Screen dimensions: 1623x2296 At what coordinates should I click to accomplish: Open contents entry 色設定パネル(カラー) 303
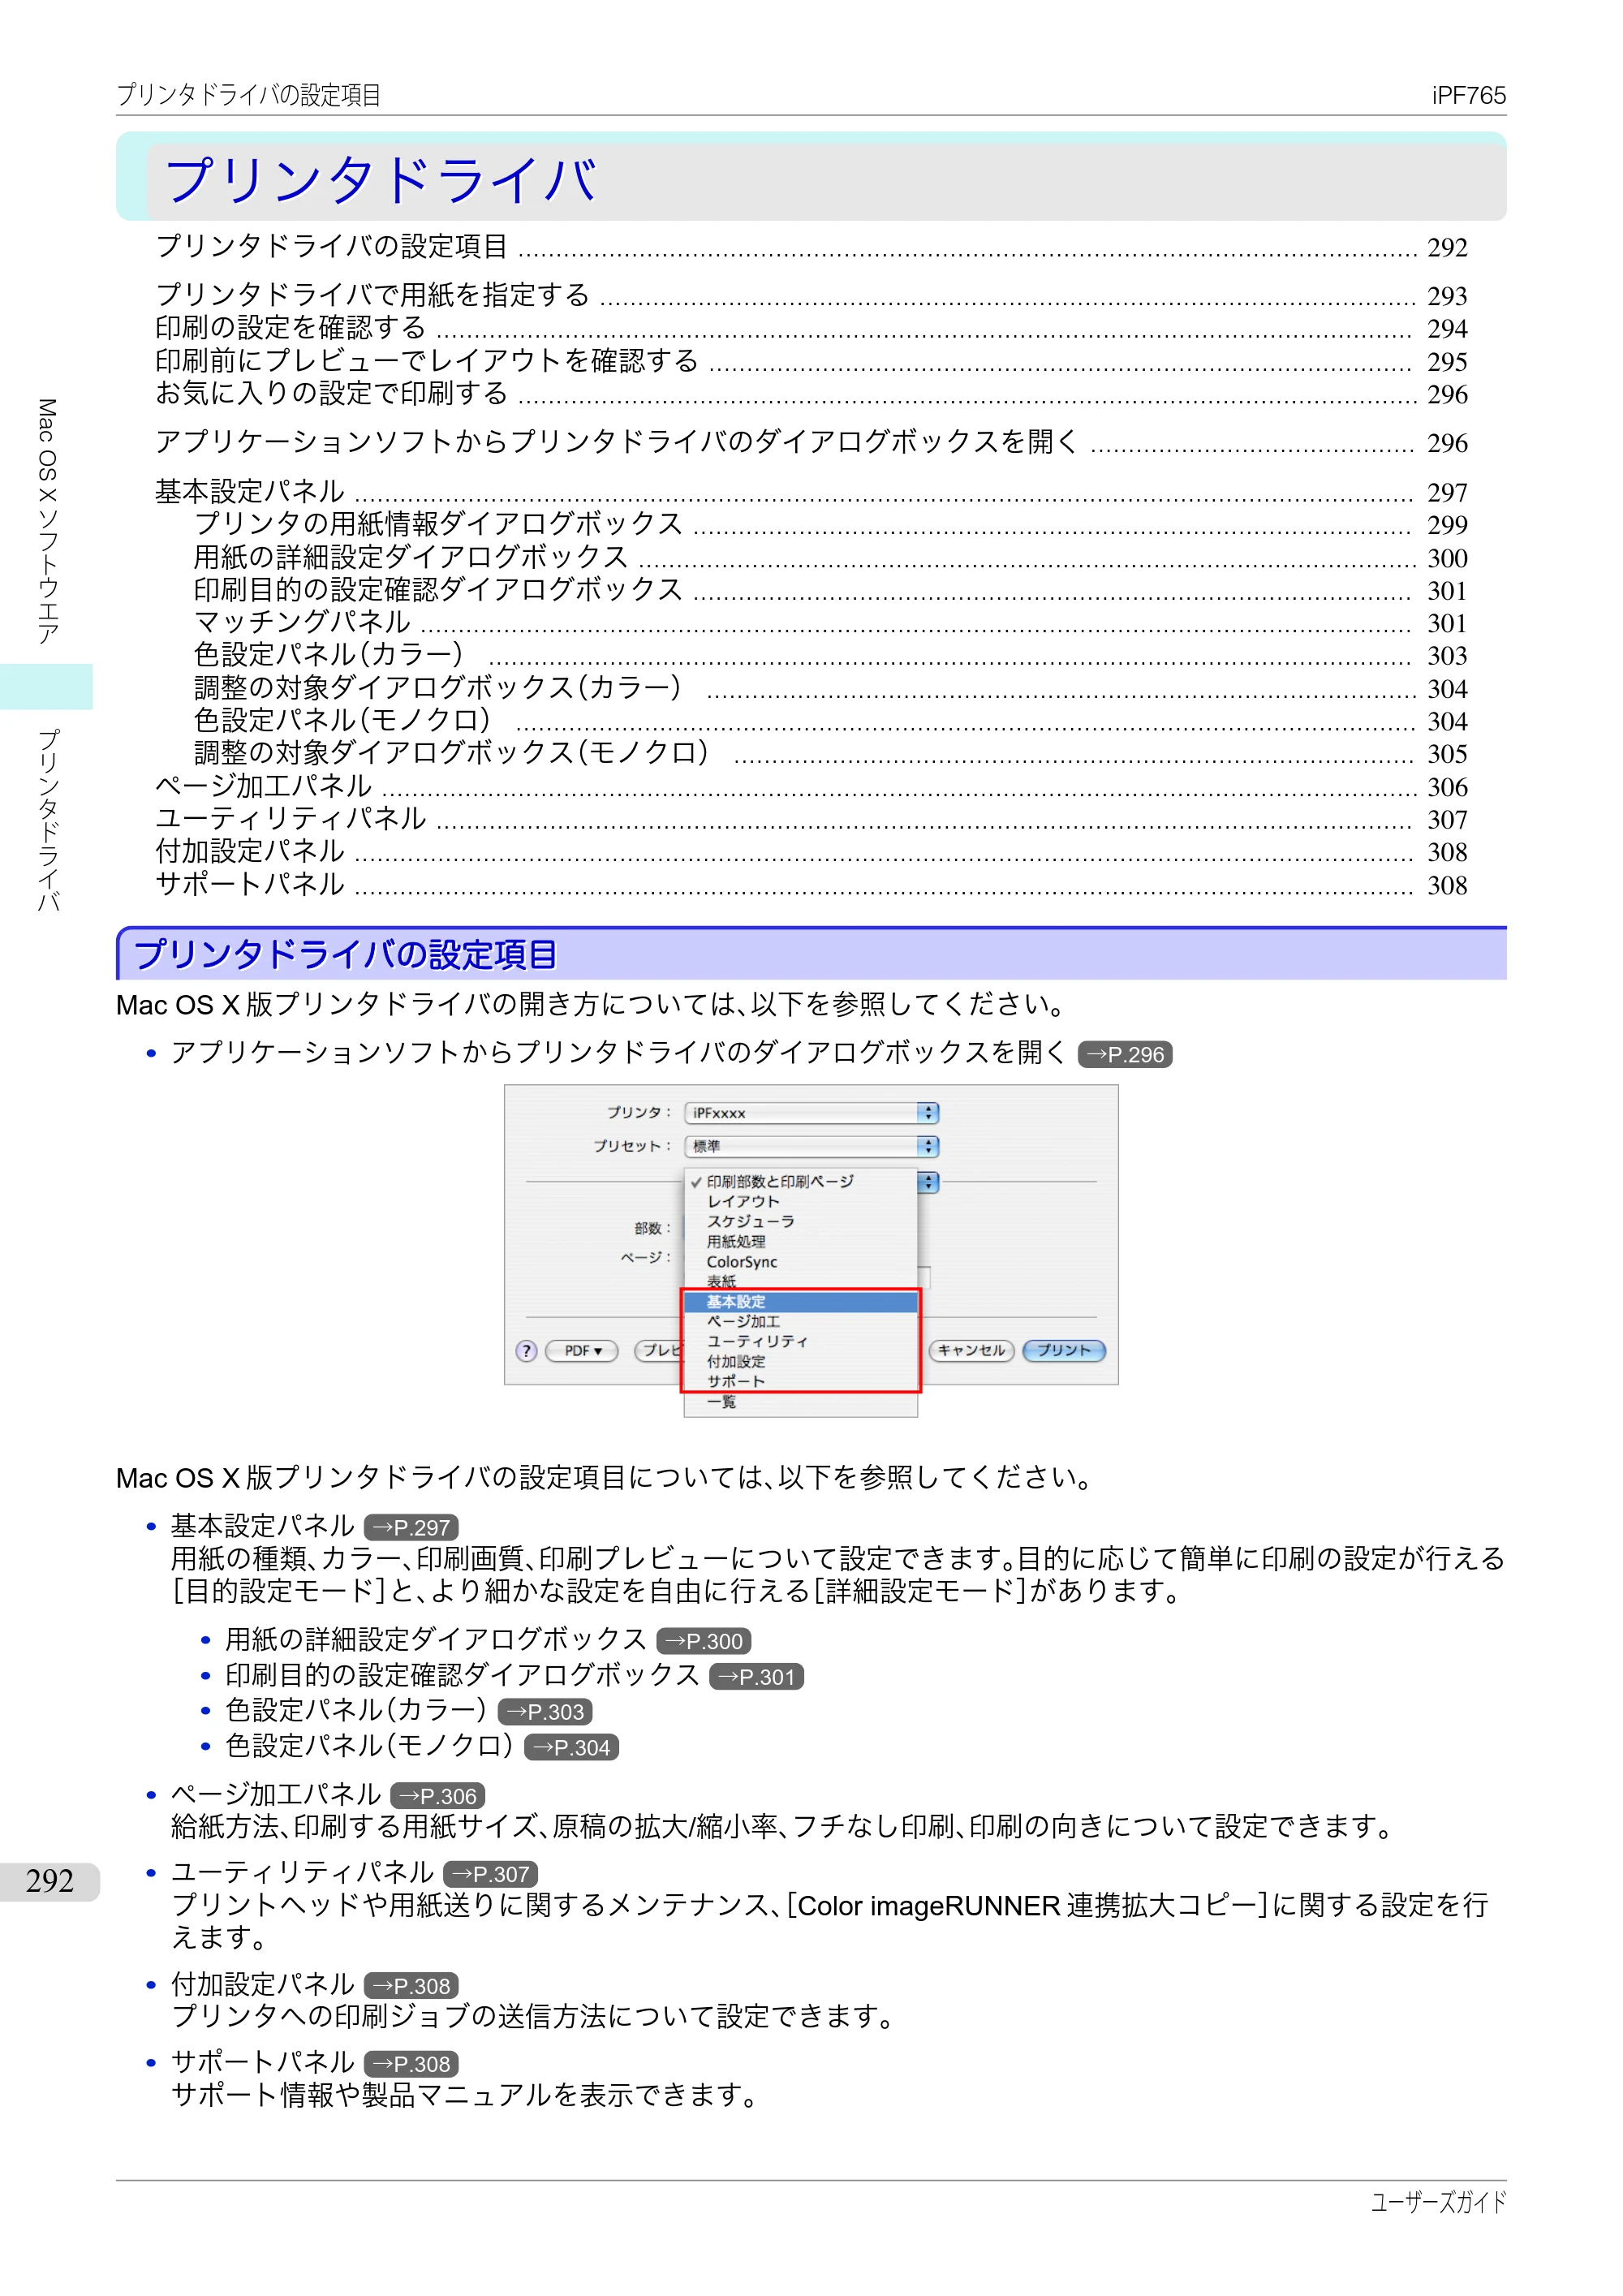830,655
